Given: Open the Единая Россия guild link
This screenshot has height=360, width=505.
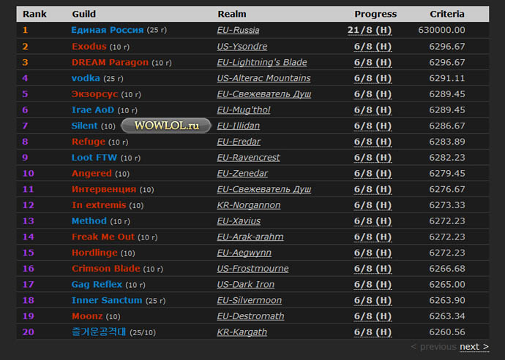Looking at the screenshot, I should pyautogui.click(x=107, y=30).
